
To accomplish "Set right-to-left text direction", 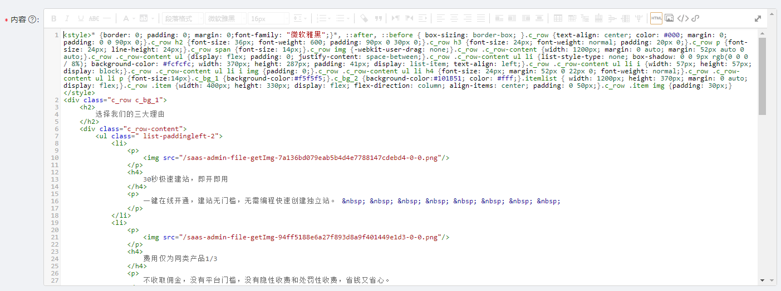I will point(409,18).
